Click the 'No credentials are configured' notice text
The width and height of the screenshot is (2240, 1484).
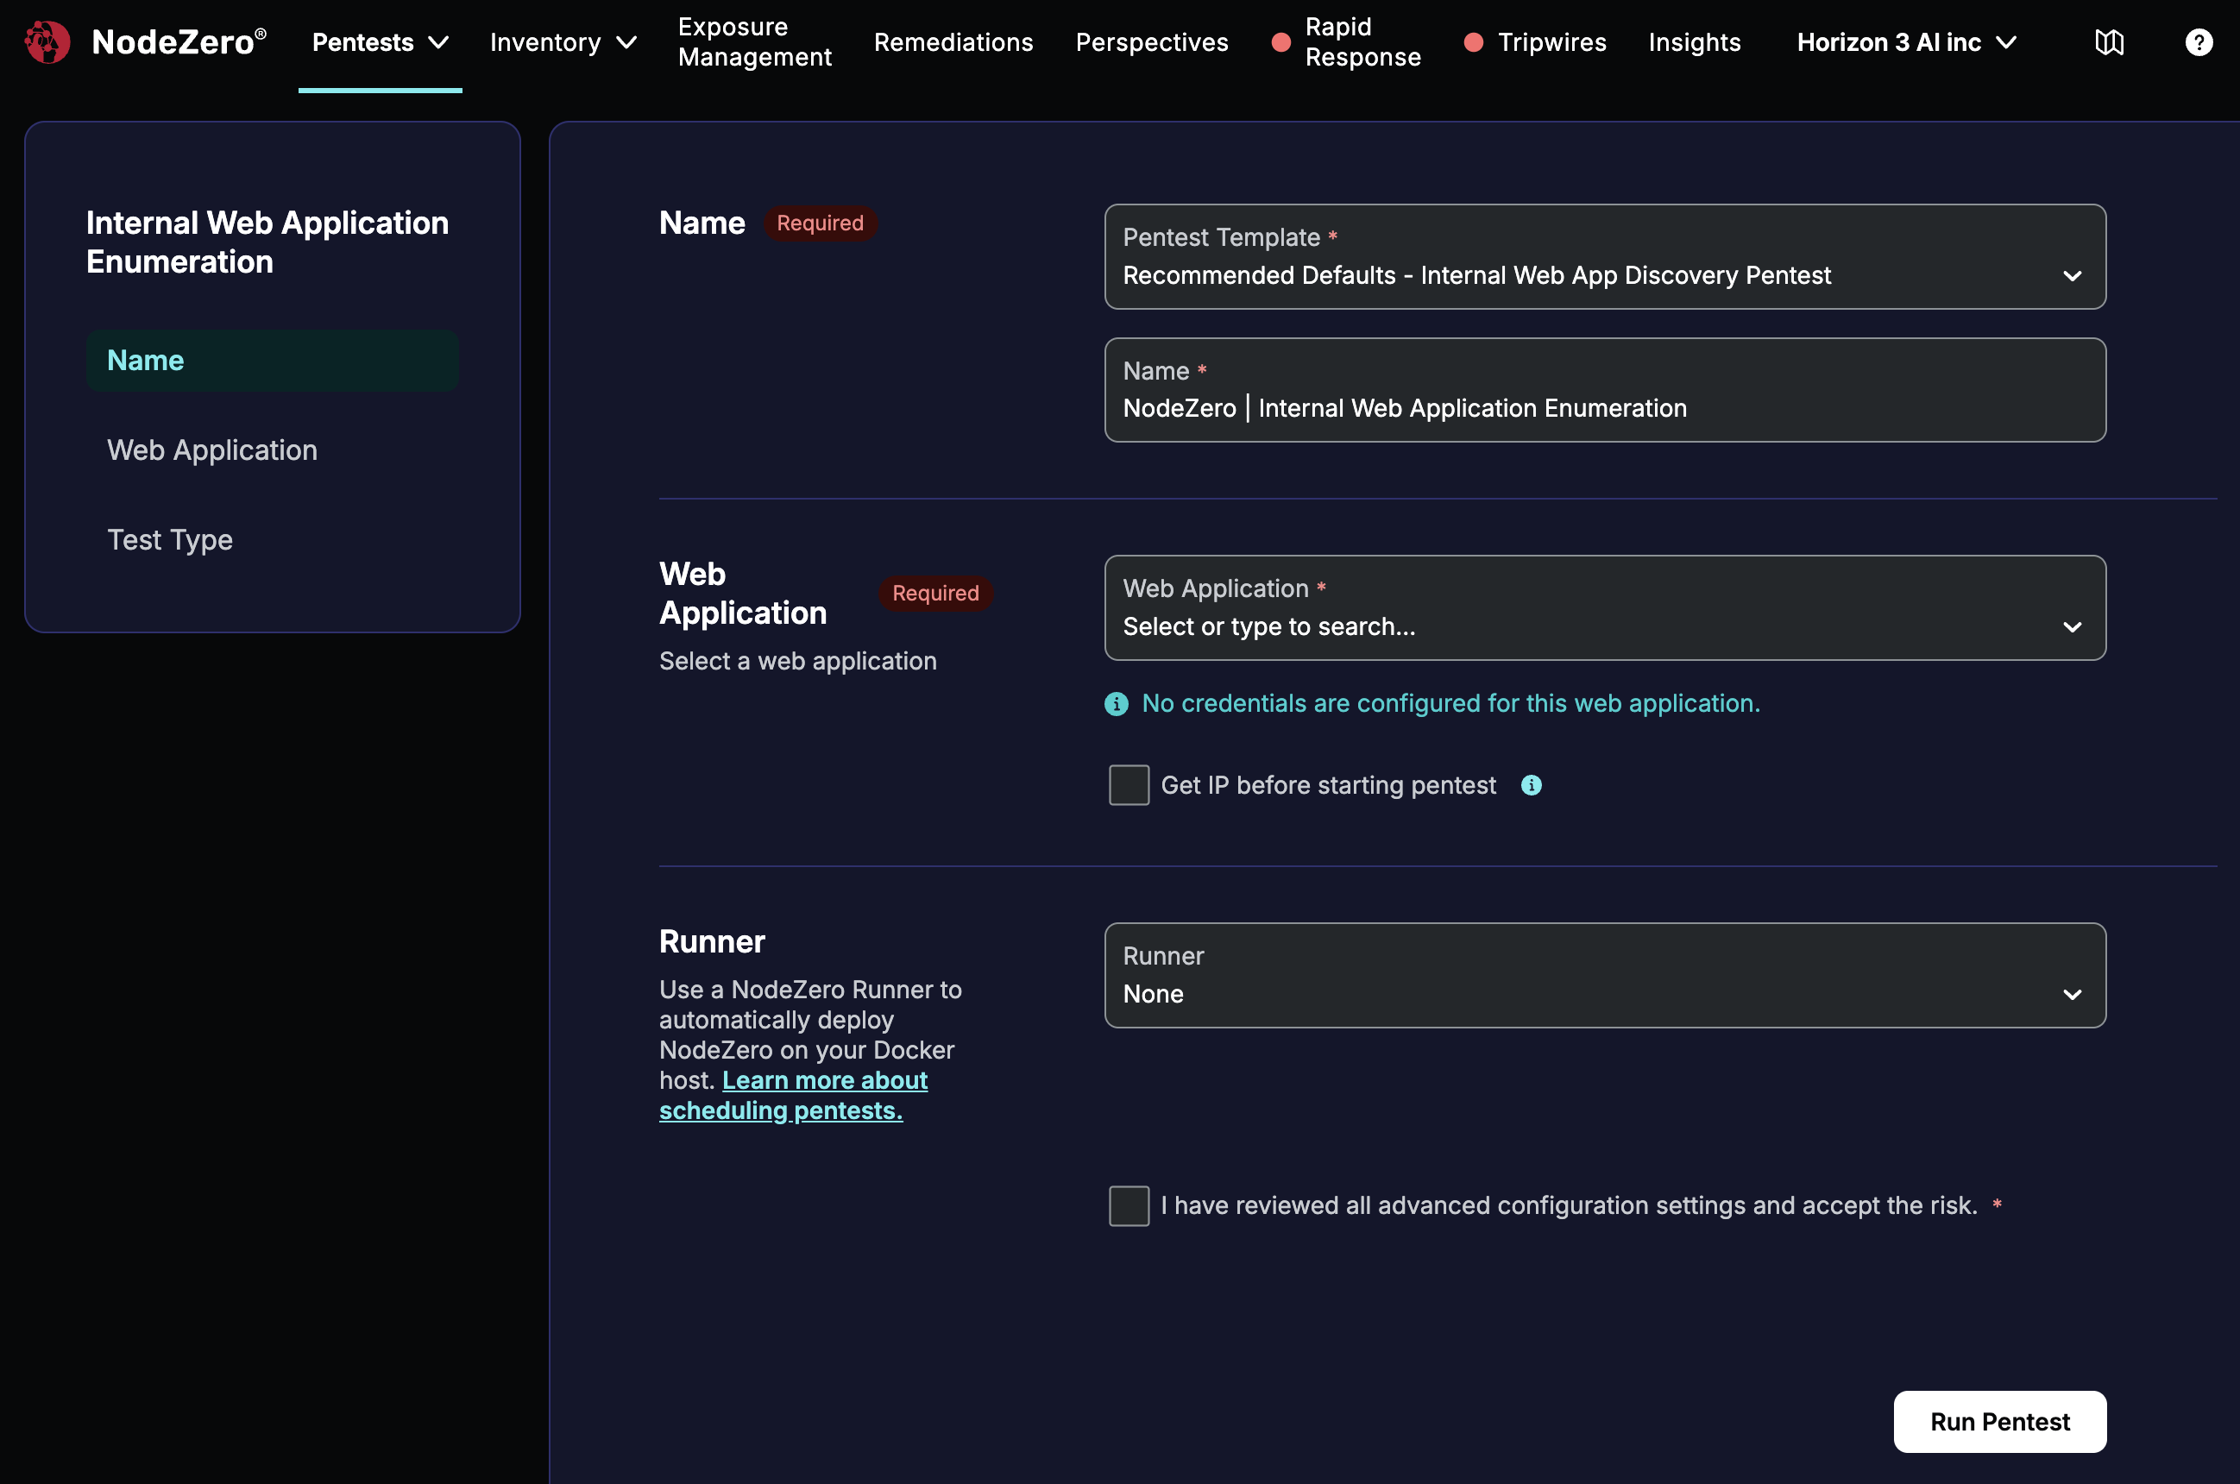coord(1450,703)
